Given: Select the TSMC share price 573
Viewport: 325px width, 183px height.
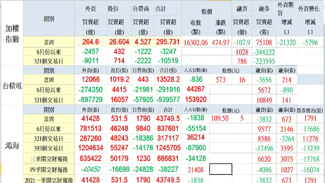Looking at the screenshot, I should coord(221,80).
